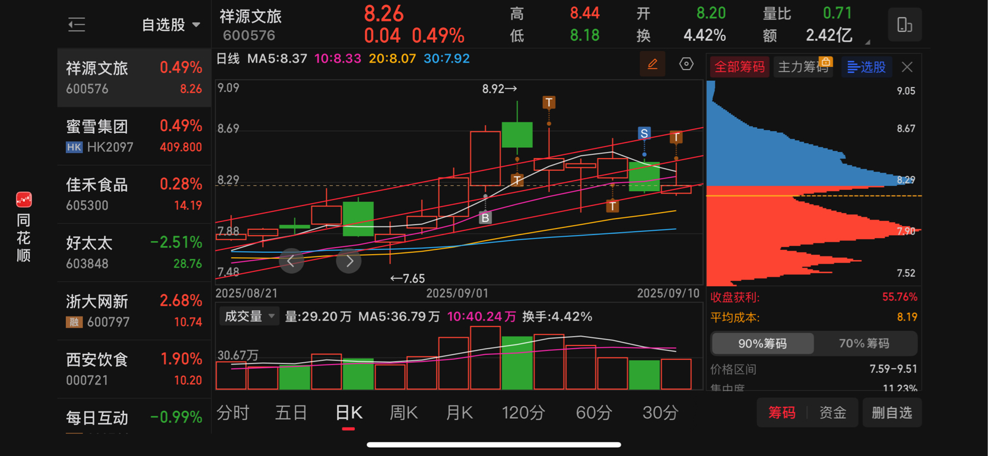
Task: Tap the current price 8.26 in header
Action: pyautogui.click(x=384, y=13)
